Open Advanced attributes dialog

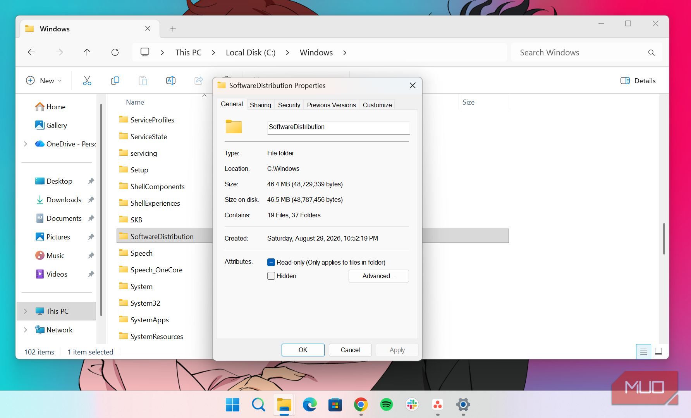tap(378, 276)
